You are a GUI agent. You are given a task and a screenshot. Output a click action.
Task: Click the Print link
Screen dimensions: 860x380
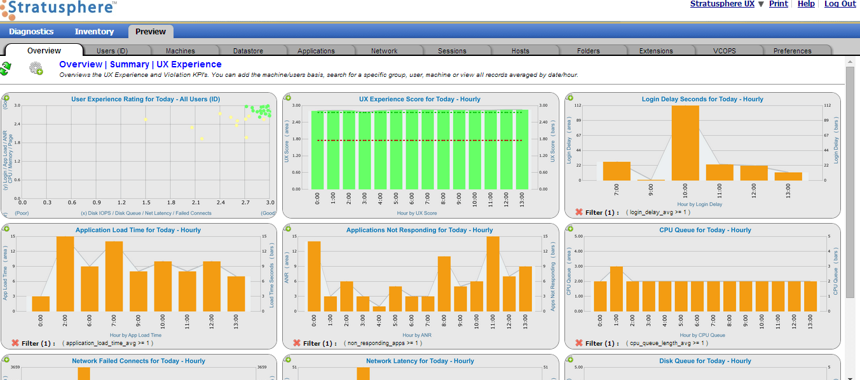[x=778, y=4]
